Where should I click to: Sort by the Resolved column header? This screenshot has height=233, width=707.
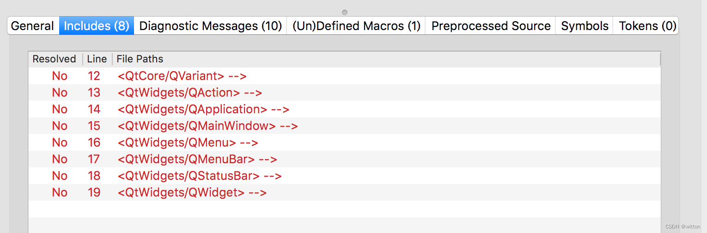pyautogui.click(x=54, y=59)
